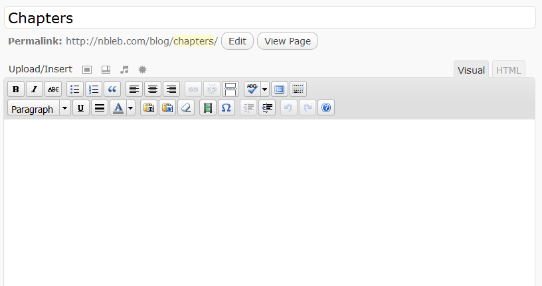Open the Paragraph format dropdown
The width and height of the screenshot is (542, 286).
tap(39, 108)
